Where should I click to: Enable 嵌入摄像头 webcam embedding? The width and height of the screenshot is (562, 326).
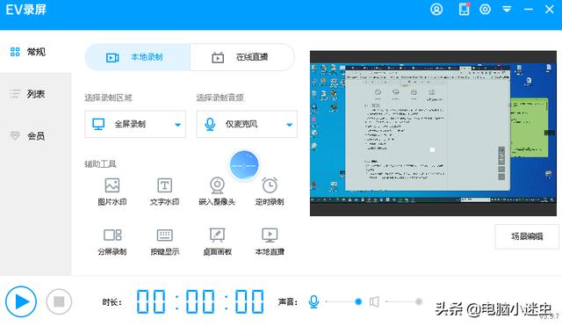point(217,192)
